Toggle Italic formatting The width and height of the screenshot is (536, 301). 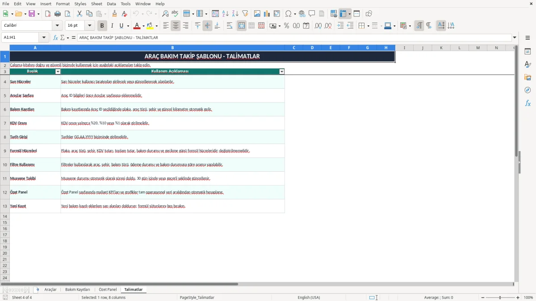pos(112,26)
